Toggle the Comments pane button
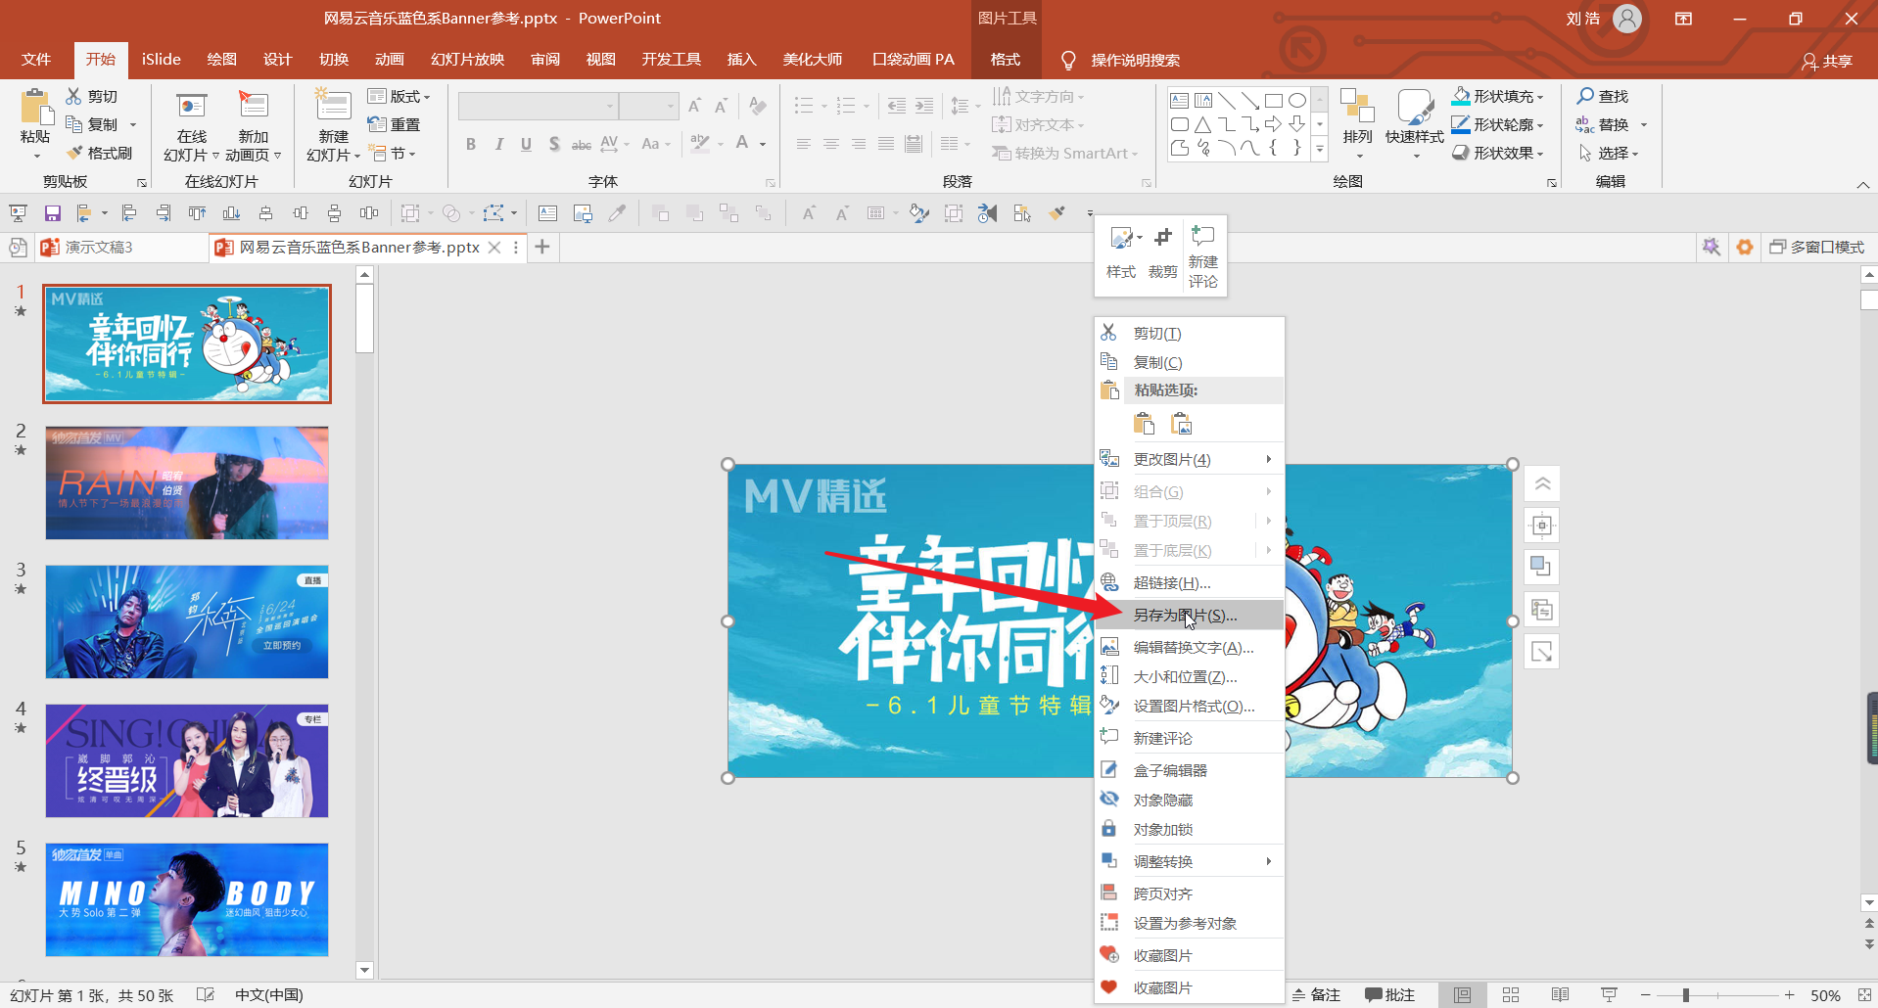 [x=1389, y=994]
